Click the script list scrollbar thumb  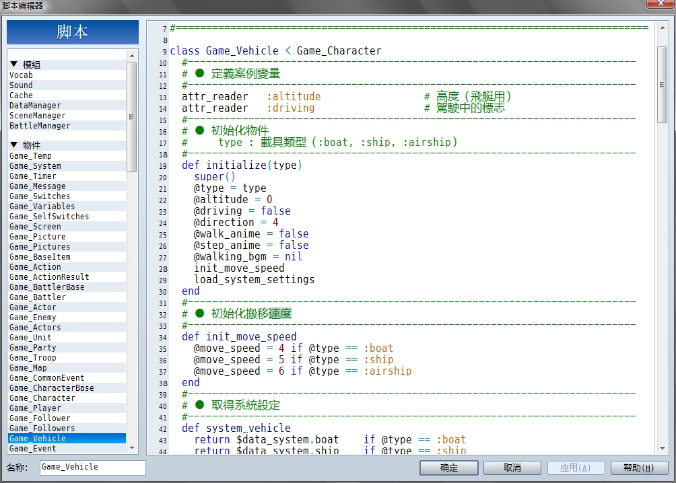click(132, 117)
